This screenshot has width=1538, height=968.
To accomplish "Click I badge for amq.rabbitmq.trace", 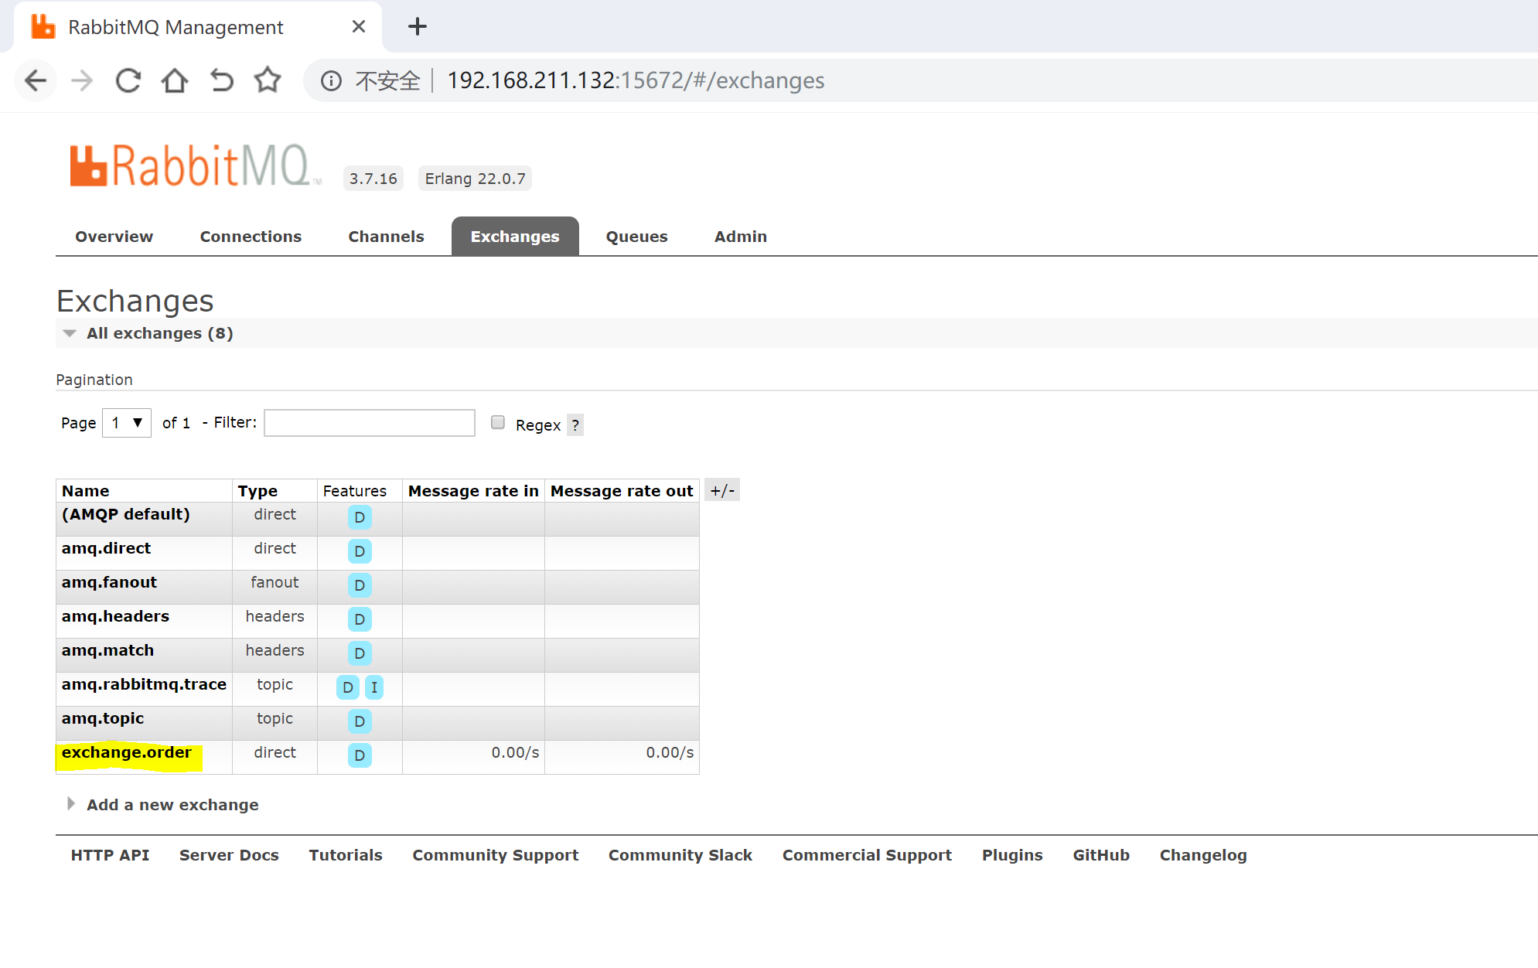I will (374, 687).
